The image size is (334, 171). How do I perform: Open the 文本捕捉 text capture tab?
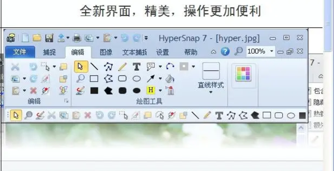tap(134, 52)
